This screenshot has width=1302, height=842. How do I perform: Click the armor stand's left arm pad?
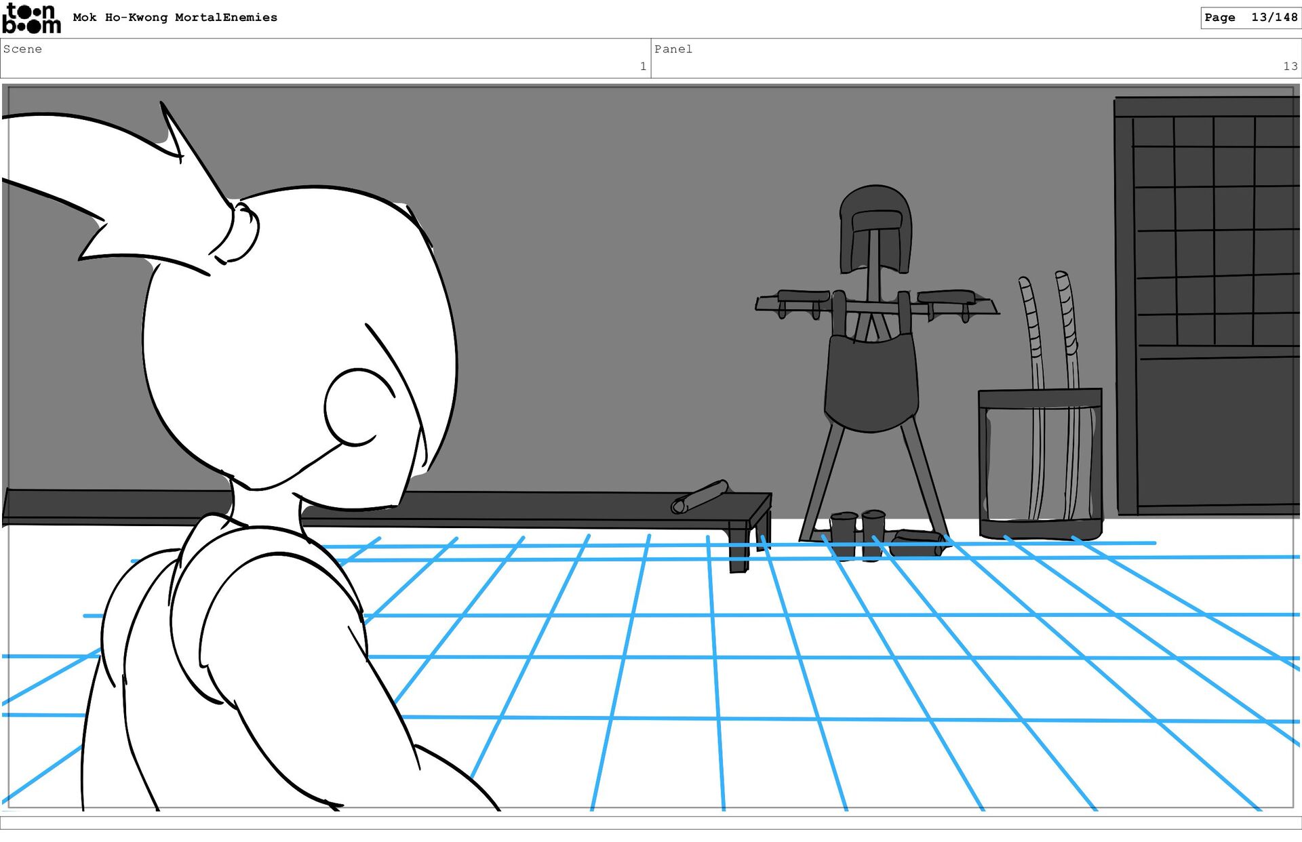(803, 296)
